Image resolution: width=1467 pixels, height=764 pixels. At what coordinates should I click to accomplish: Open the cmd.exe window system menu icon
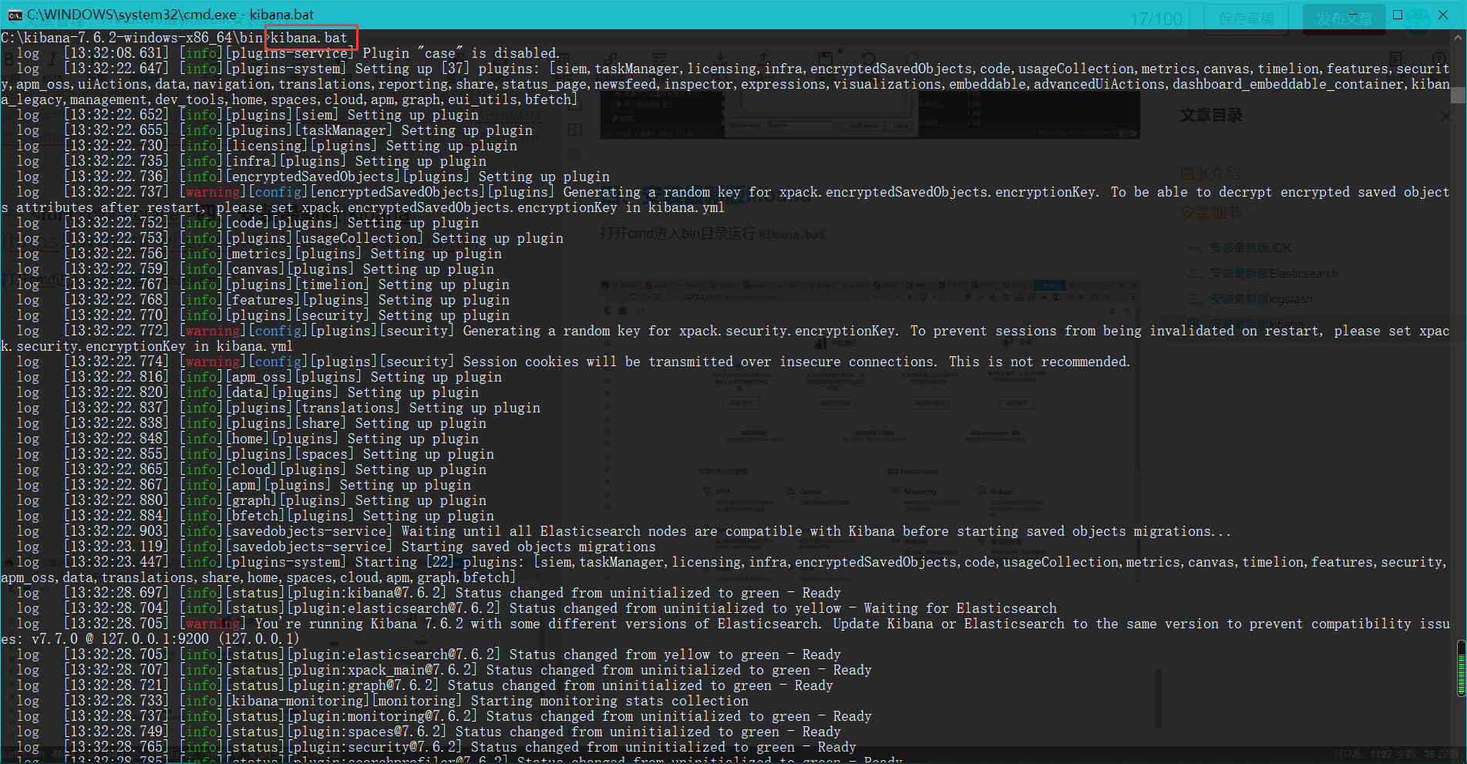pos(14,15)
